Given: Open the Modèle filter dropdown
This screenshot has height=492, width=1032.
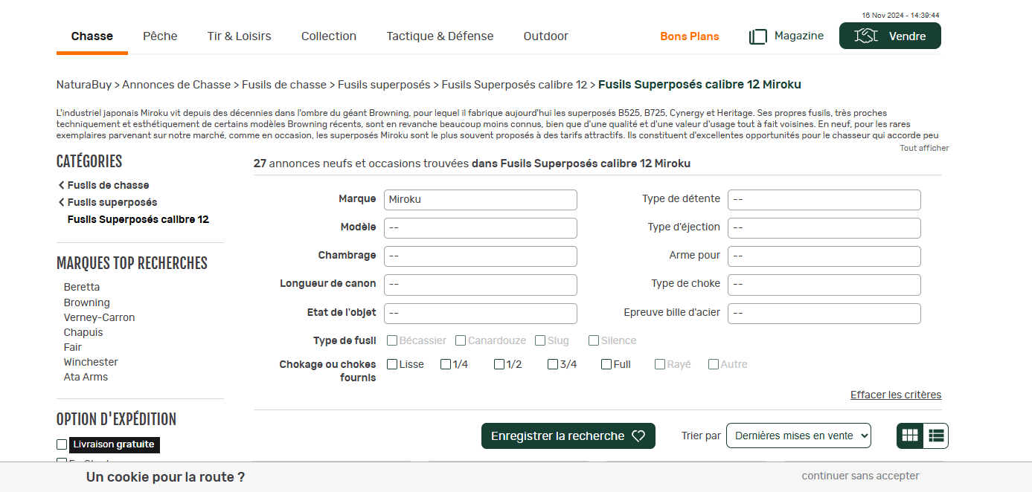Looking at the screenshot, I should [x=480, y=227].
